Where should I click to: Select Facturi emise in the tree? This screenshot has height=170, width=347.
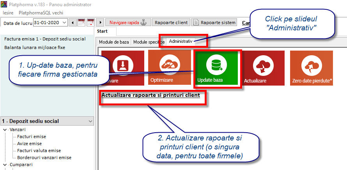[x=32, y=137]
